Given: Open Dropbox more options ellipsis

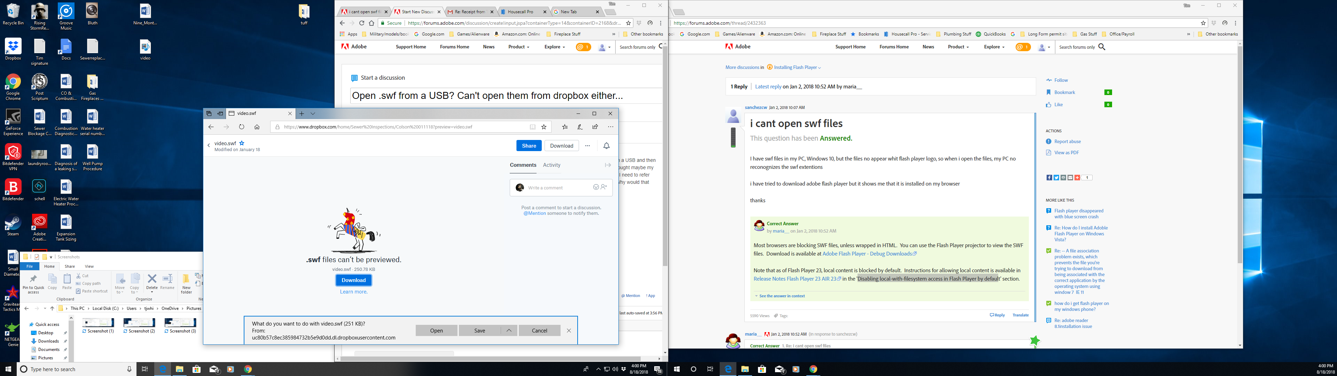Looking at the screenshot, I should click(587, 146).
